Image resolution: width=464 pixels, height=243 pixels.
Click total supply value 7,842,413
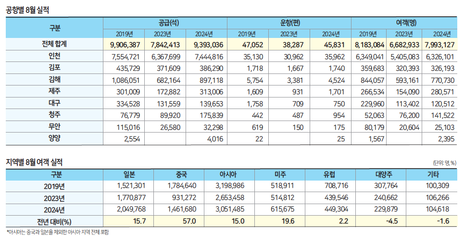click(x=165, y=45)
